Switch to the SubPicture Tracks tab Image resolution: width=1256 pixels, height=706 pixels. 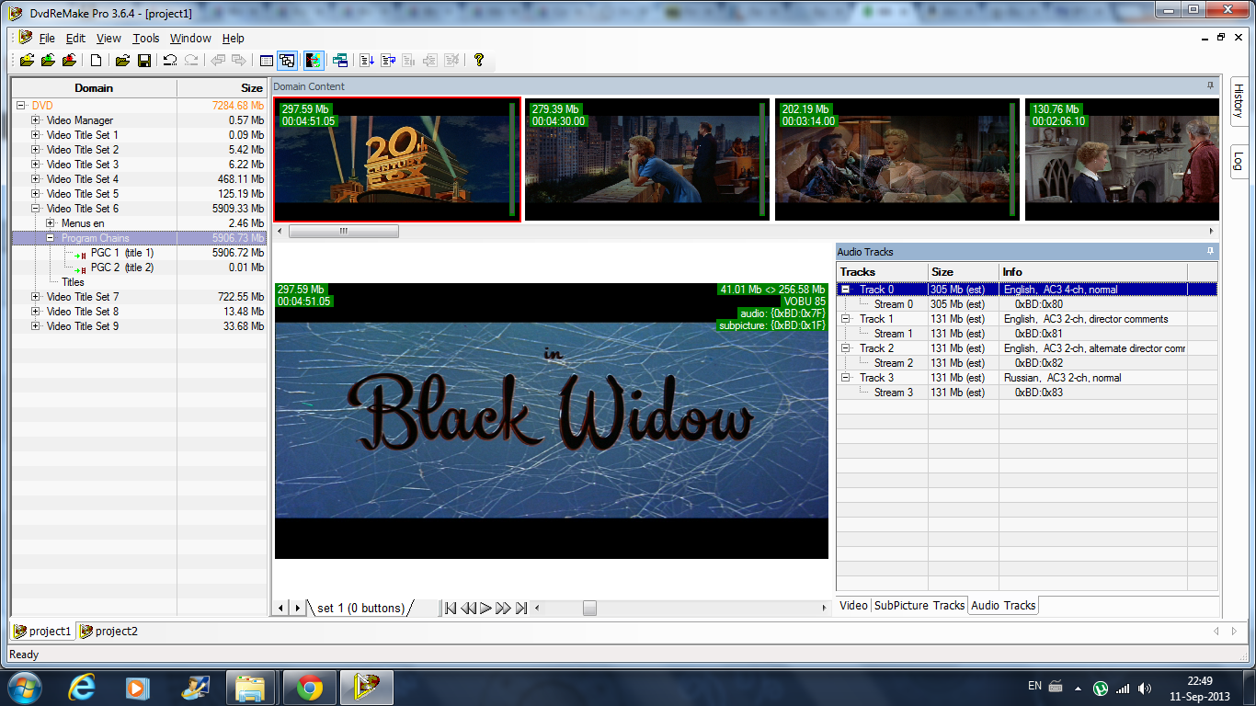tap(919, 606)
